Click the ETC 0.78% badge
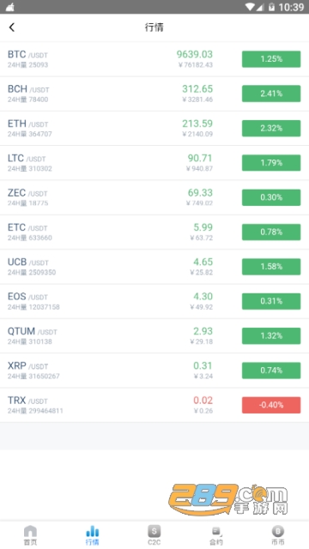 [271, 232]
